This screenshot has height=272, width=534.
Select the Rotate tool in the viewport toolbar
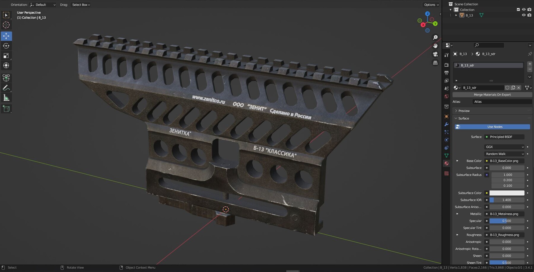click(x=6, y=46)
